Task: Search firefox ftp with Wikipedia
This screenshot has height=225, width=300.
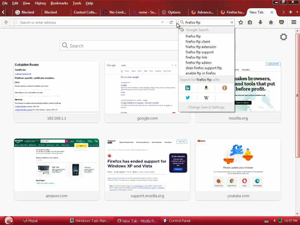Action: 206,98
